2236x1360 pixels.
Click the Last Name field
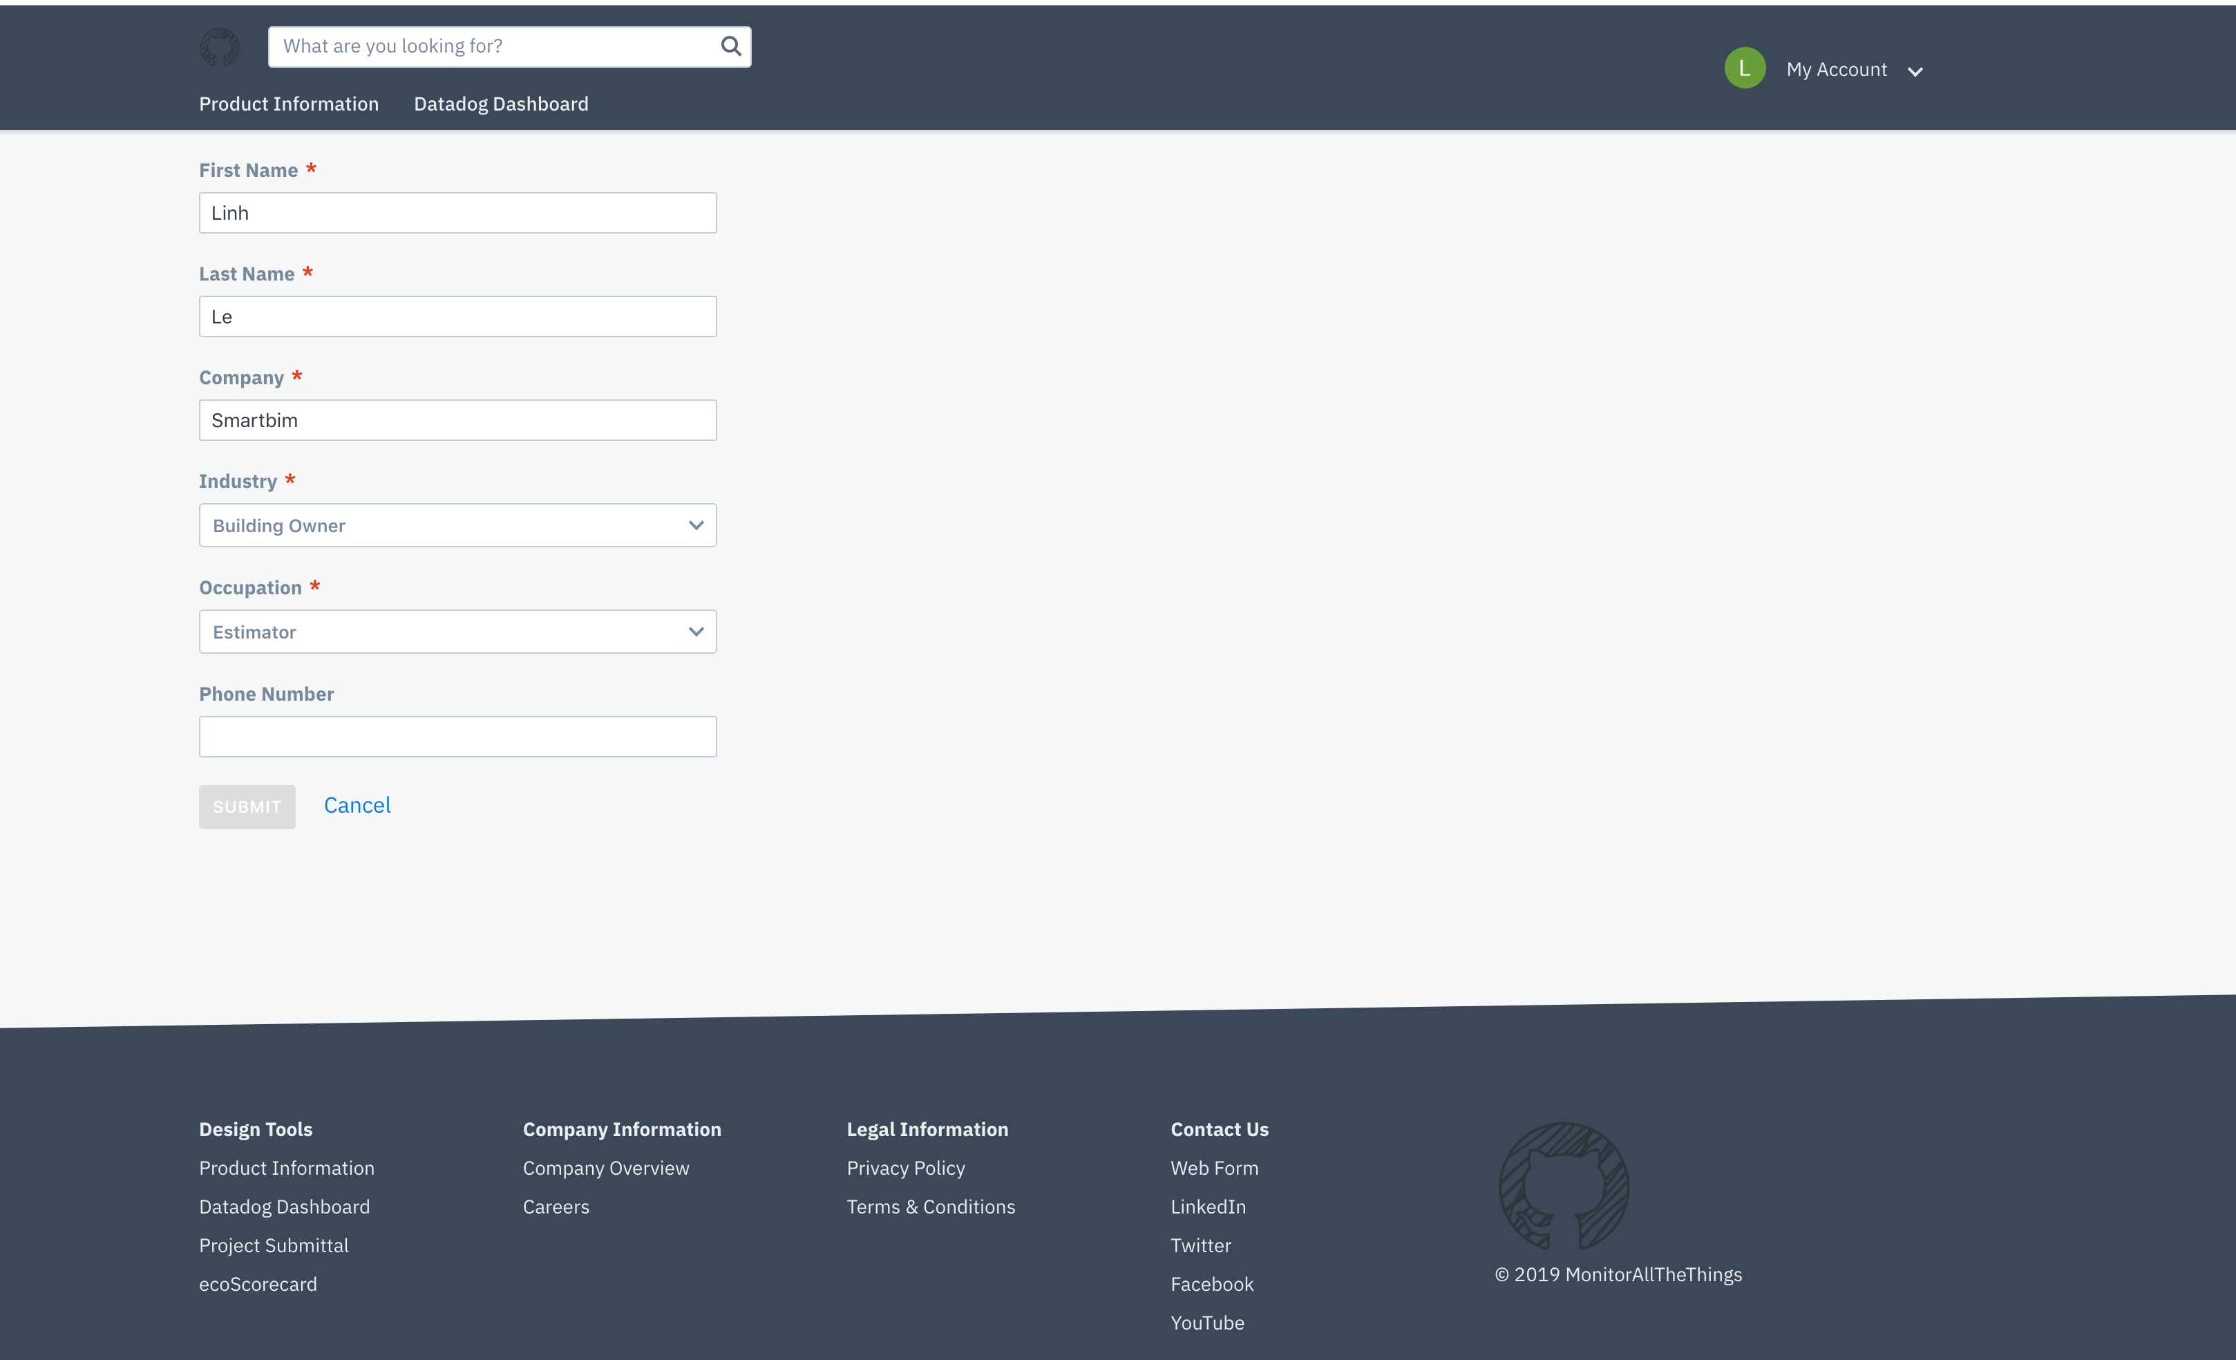(x=457, y=317)
